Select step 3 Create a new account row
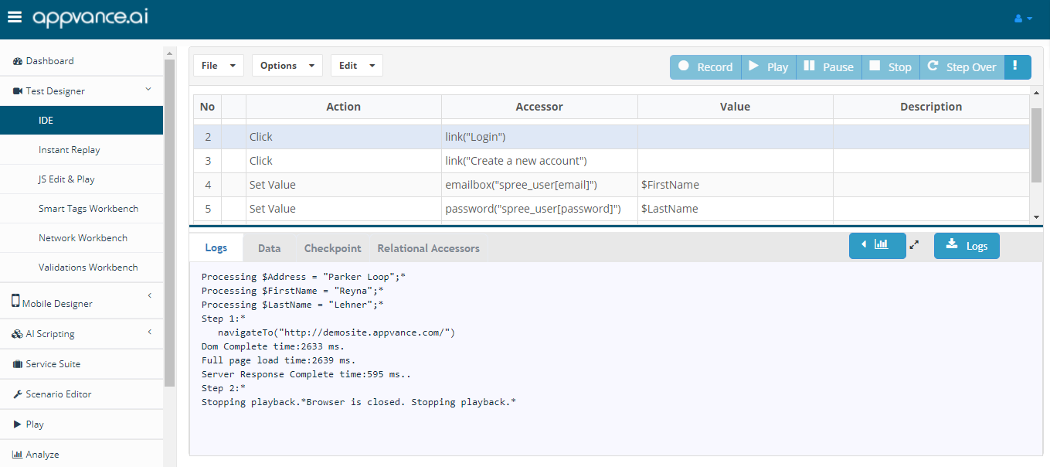The height and width of the screenshot is (467, 1050). pyautogui.click(x=515, y=161)
